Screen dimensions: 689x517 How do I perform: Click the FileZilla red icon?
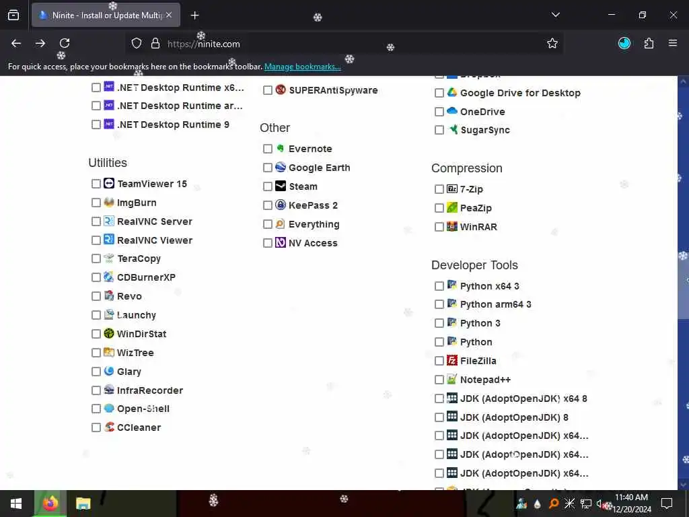pos(452,361)
